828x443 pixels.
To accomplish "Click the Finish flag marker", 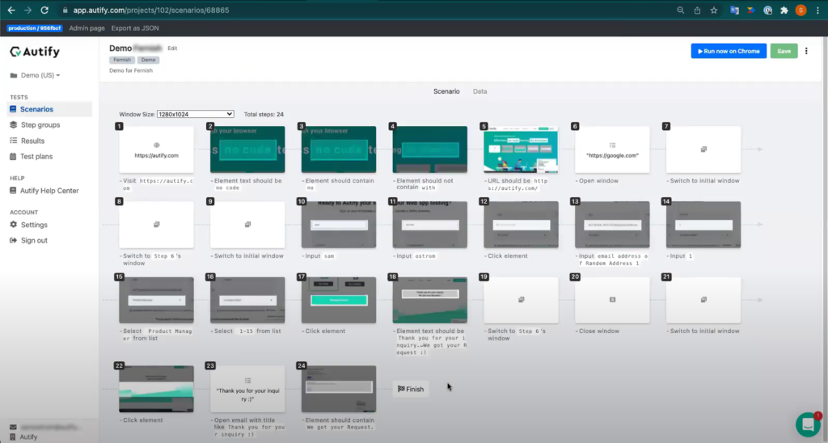I will pyautogui.click(x=411, y=389).
